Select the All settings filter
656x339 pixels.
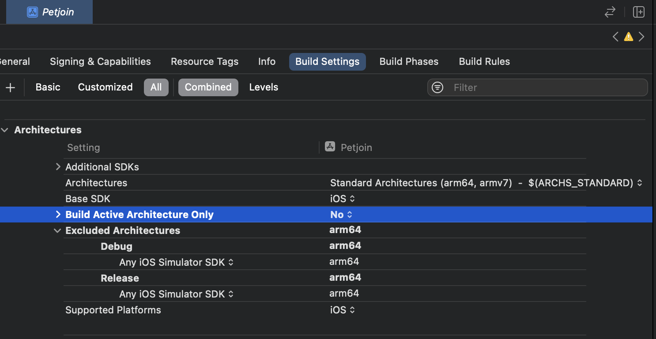[156, 87]
